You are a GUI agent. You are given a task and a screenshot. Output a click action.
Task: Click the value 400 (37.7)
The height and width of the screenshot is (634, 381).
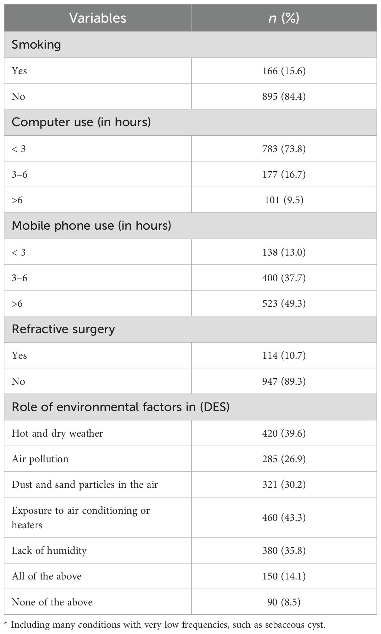[x=284, y=277]
